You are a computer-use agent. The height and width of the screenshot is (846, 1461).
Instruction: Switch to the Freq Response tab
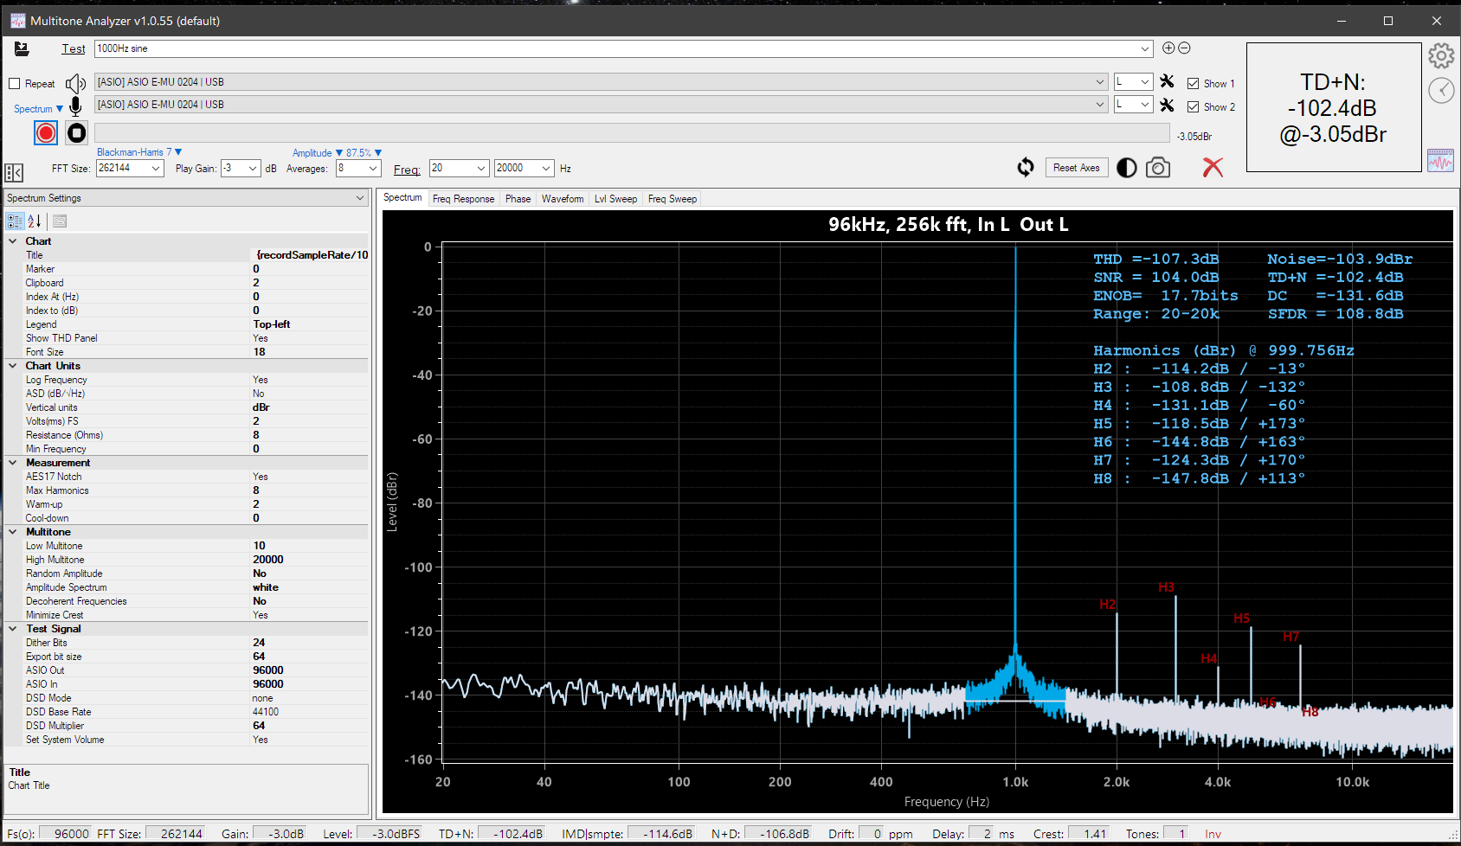(463, 199)
